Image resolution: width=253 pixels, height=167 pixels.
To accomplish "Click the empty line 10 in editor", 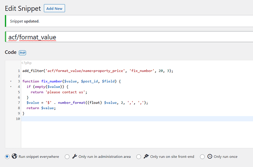I will tap(137, 119).
